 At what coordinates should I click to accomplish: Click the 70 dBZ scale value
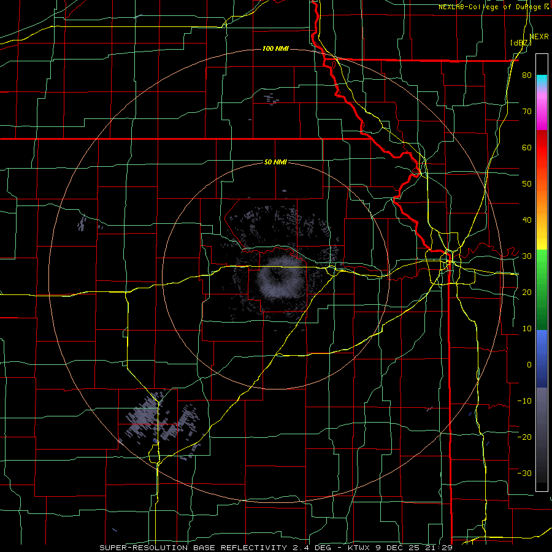tap(527, 112)
